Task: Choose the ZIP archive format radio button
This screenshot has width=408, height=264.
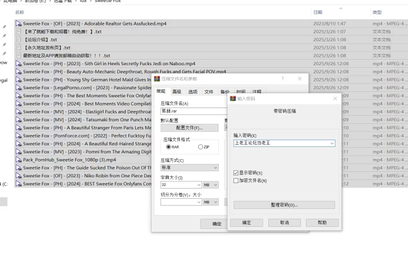Action: (200, 147)
